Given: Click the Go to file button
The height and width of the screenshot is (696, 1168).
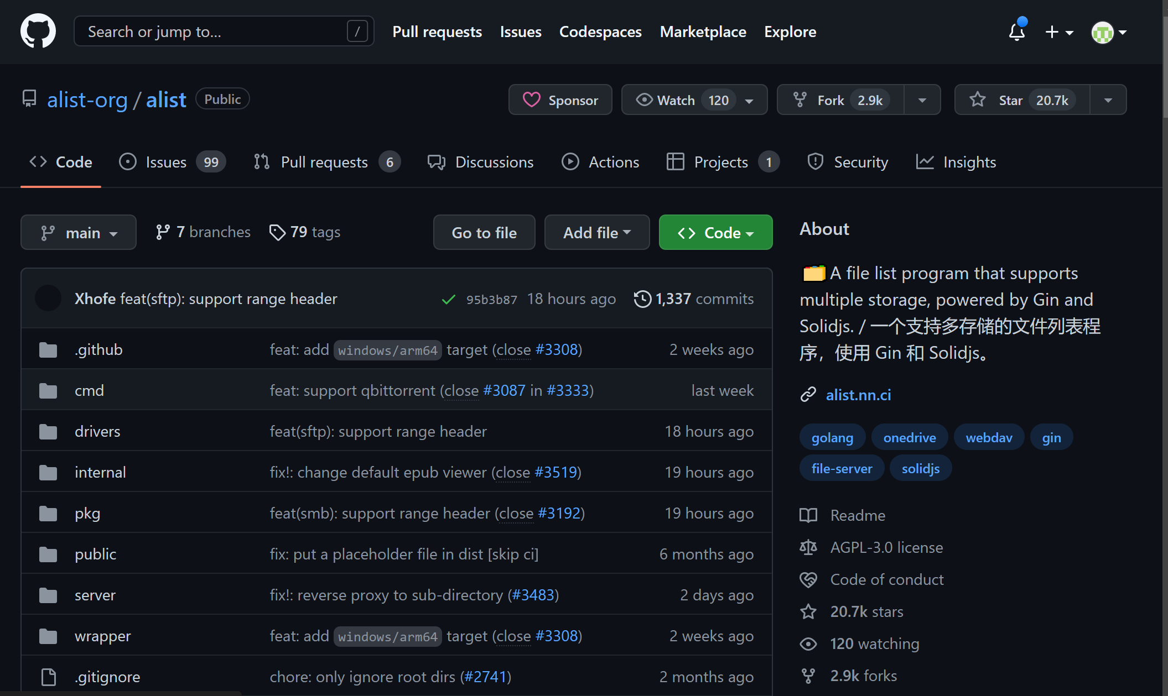Looking at the screenshot, I should [x=484, y=233].
